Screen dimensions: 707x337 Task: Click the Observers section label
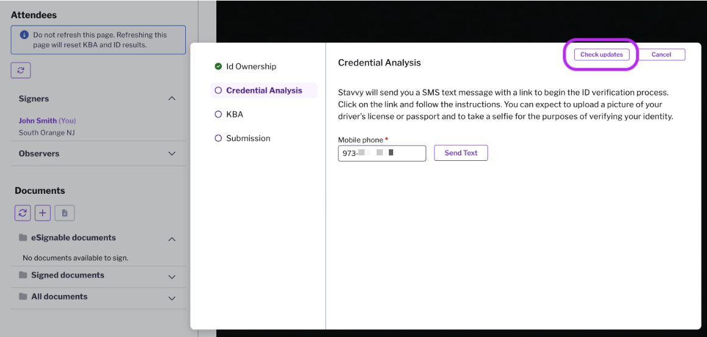point(39,154)
